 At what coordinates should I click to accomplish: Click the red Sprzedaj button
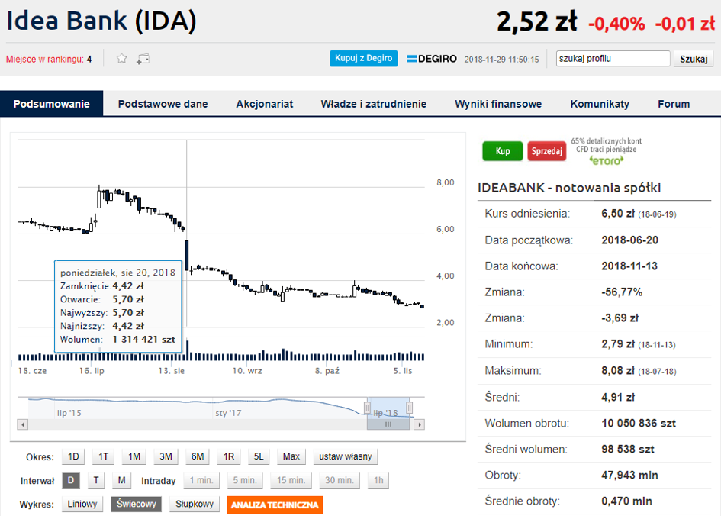tap(547, 151)
